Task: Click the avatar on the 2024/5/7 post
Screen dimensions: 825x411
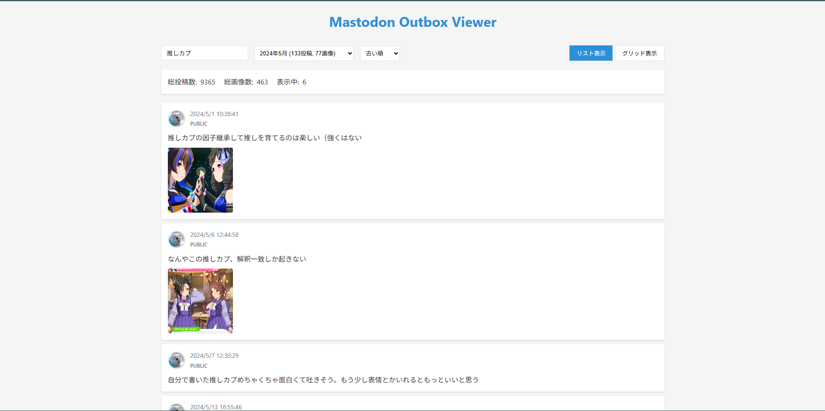Action: pyautogui.click(x=177, y=360)
